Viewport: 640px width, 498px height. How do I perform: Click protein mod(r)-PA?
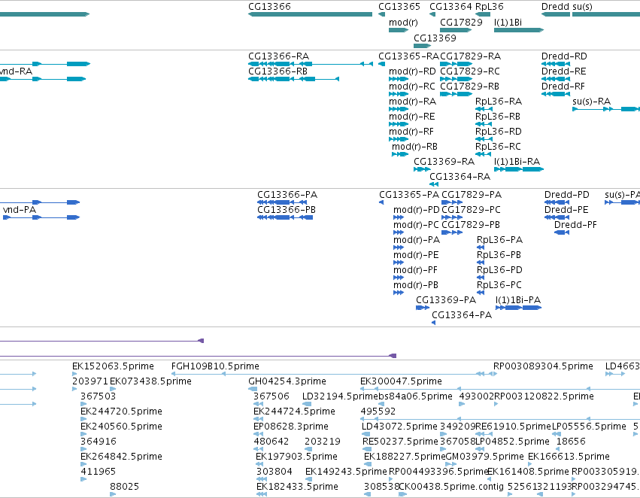[x=417, y=240]
